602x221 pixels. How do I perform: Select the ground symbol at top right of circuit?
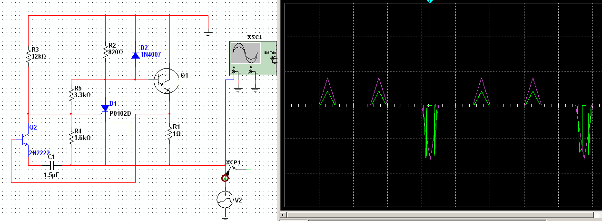(207, 33)
